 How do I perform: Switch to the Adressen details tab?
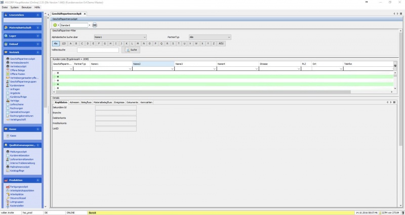(x=74, y=102)
